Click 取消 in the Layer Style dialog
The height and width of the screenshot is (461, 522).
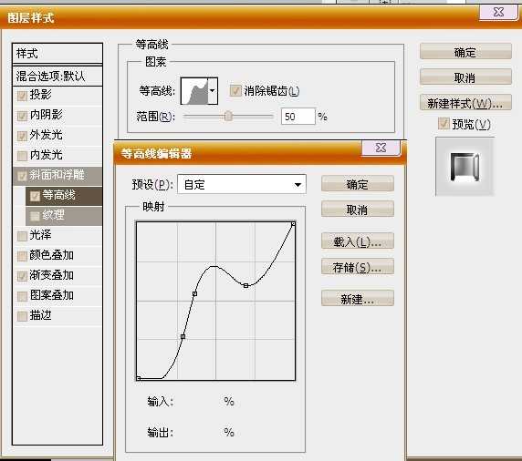tap(465, 77)
